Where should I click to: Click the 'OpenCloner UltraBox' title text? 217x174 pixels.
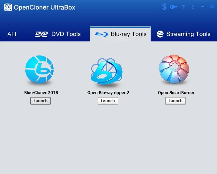click(x=44, y=7)
